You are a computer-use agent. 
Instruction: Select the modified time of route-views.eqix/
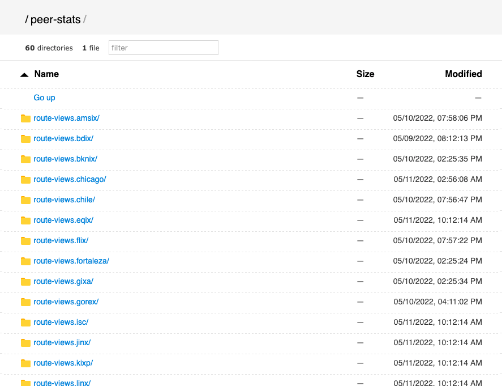click(437, 220)
